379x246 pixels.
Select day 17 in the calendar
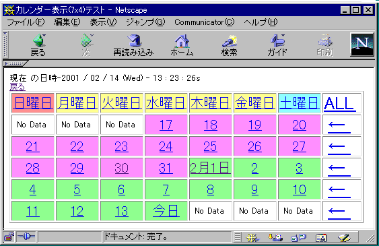[166, 125]
